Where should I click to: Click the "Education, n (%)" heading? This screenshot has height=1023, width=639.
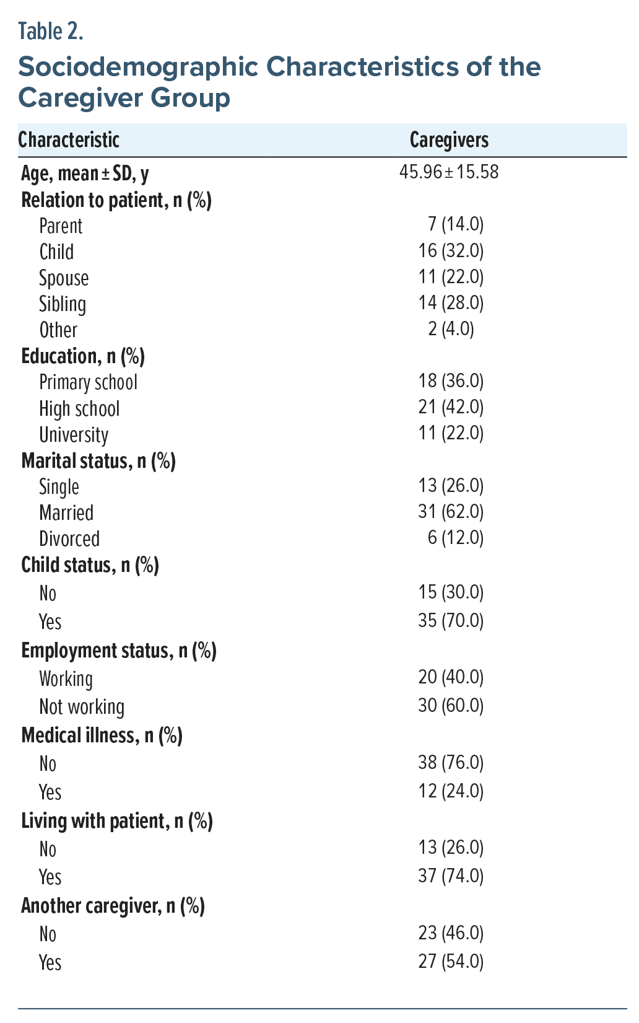(x=83, y=356)
